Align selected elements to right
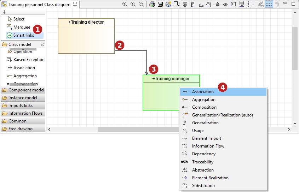The height and width of the screenshot is (192, 299). 209,4
